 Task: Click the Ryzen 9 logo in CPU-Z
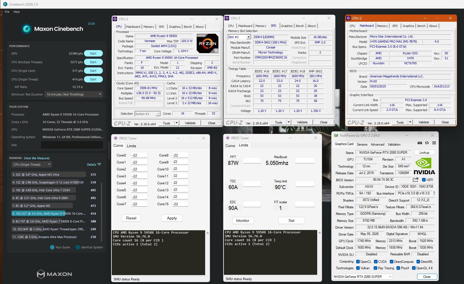(207, 43)
